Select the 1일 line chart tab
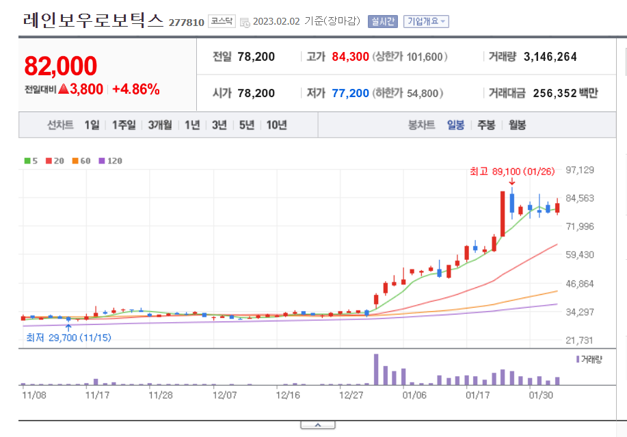The width and height of the screenshot is (627, 437). pos(92,125)
